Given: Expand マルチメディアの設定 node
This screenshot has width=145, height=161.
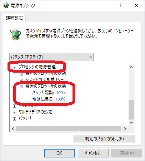Looking at the screenshot, I should (x=14, y=112).
